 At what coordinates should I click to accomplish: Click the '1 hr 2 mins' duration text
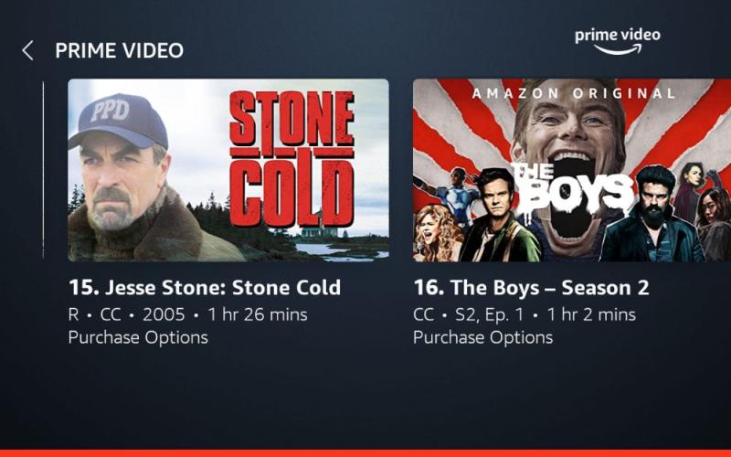tap(591, 314)
